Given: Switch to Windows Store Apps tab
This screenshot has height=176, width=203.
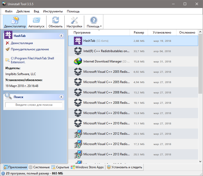Looking at the screenshot, I should [87, 167].
